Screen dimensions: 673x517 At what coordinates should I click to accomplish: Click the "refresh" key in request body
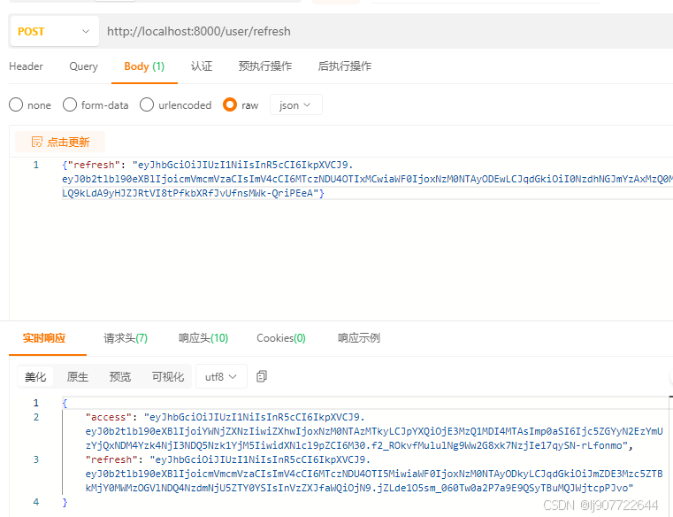(x=94, y=165)
